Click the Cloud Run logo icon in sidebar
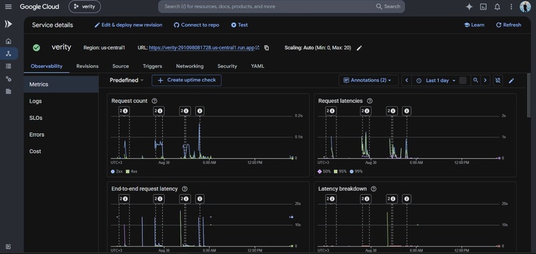Viewport: 536px width, 254px height. [8, 24]
